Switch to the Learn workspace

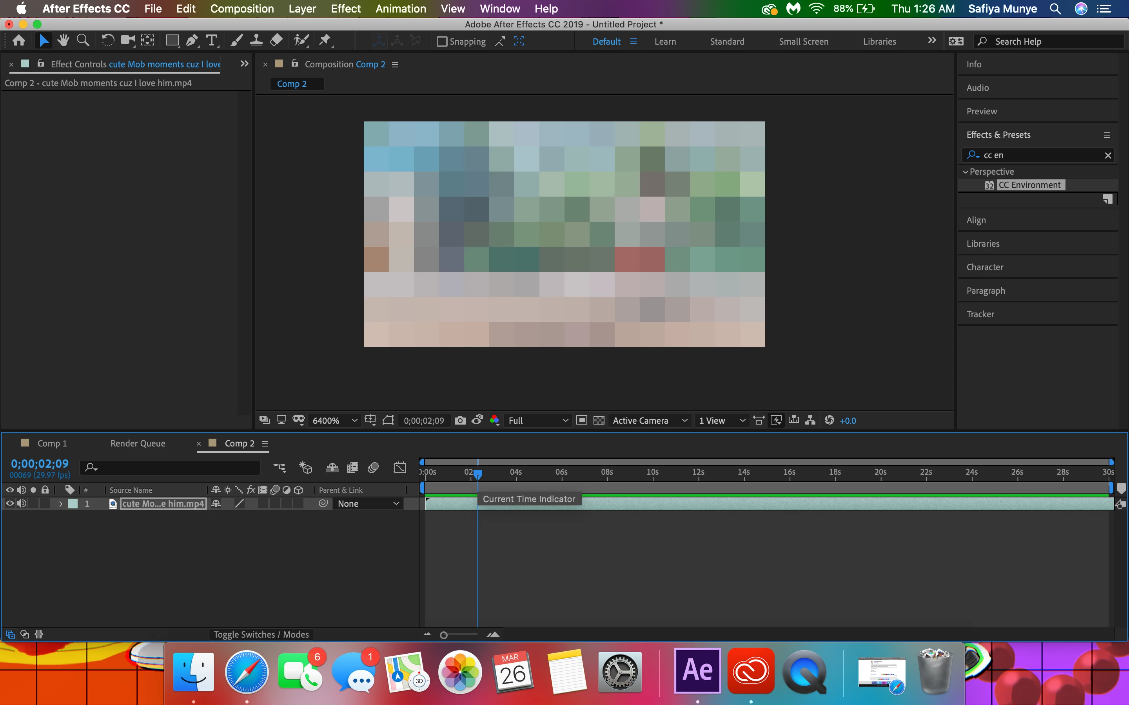pos(665,42)
